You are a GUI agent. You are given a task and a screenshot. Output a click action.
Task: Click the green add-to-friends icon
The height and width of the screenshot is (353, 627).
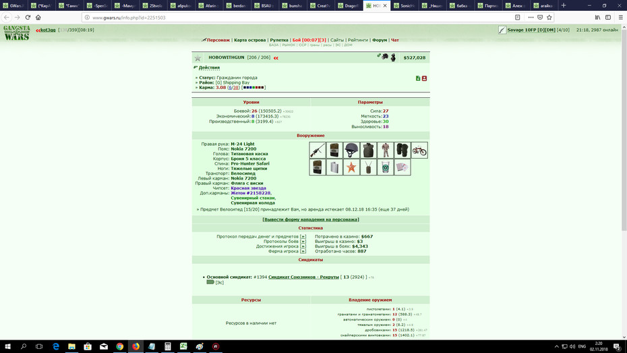tap(418, 78)
